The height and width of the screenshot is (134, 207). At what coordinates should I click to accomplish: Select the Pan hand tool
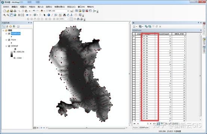pos(12,15)
